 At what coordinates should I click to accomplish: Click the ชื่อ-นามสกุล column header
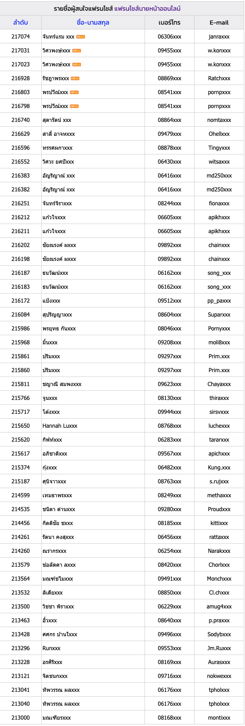pyautogui.click(x=93, y=23)
